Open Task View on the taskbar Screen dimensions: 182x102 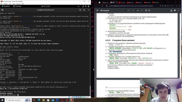click(34, 100)
